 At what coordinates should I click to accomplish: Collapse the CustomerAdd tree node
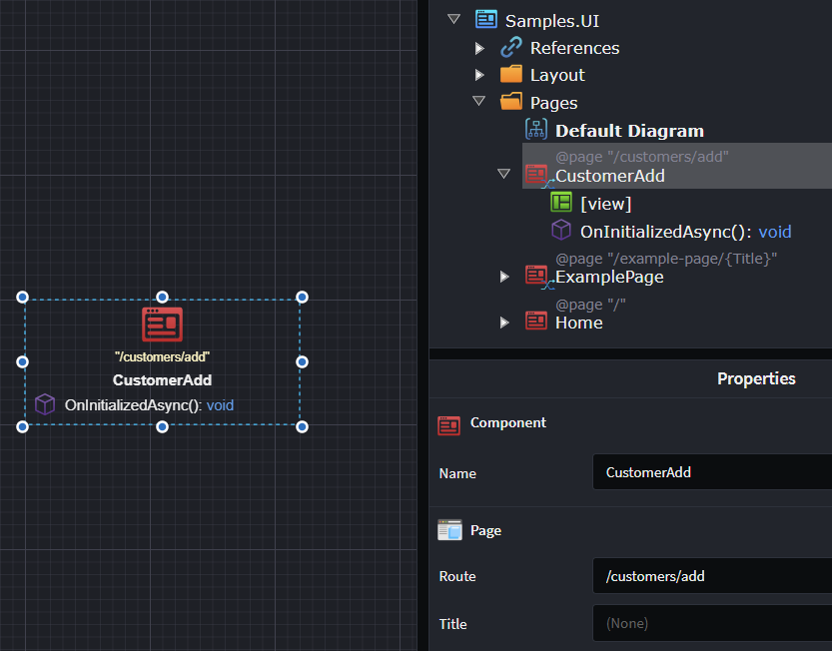coord(504,175)
